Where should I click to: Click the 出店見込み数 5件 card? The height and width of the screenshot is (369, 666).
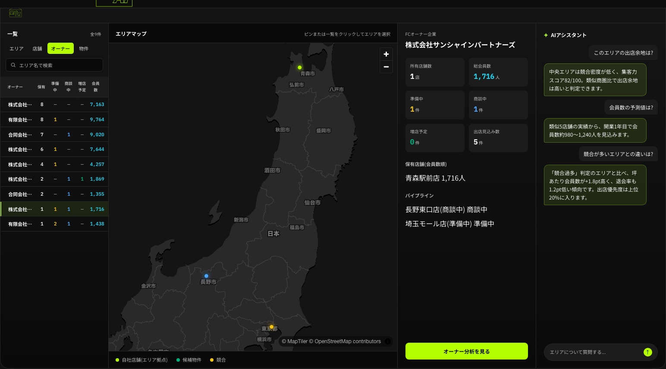coord(498,138)
